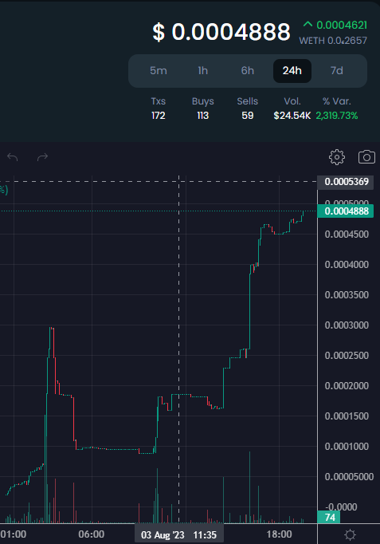
Task: Click the 0.0004500 price axis label
Action: pos(347,235)
